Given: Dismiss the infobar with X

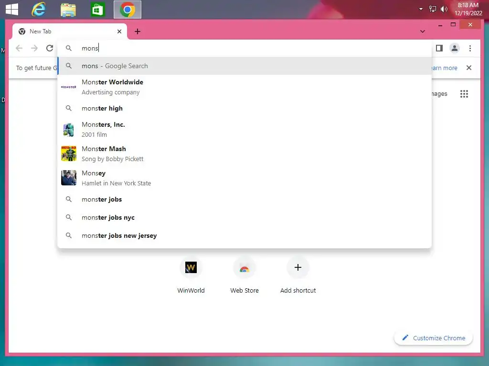Looking at the screenshot, I should (x=469, y=68).
